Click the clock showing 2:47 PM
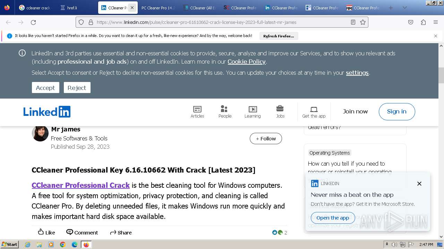This screenshot has height=249, width=444. point(426,245)
